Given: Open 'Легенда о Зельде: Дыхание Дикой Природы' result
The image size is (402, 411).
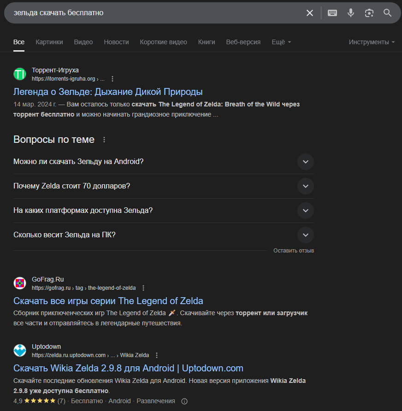Looking at the screenshot, I should click(108, 92).
